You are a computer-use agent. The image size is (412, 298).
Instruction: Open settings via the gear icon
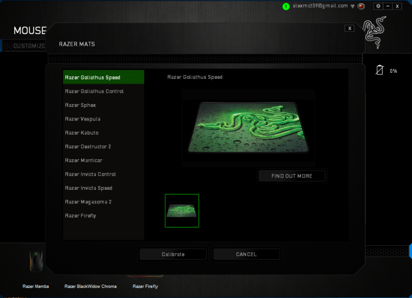coord(378,6)
